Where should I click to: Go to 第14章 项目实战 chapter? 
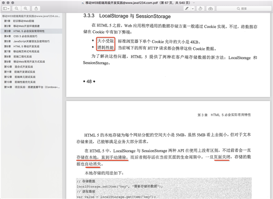click(32, 87)
